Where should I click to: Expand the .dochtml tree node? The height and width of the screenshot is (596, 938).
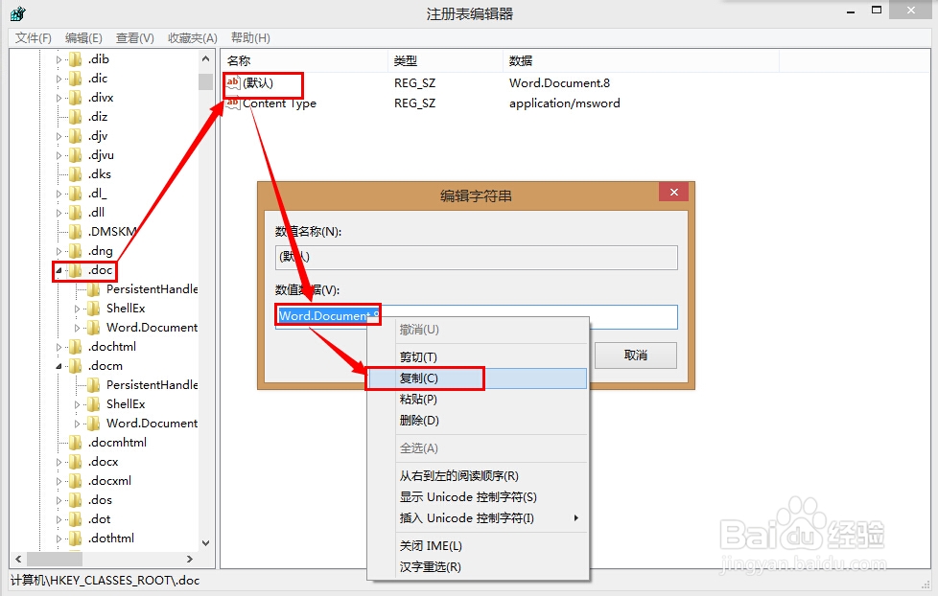[59, 347]
